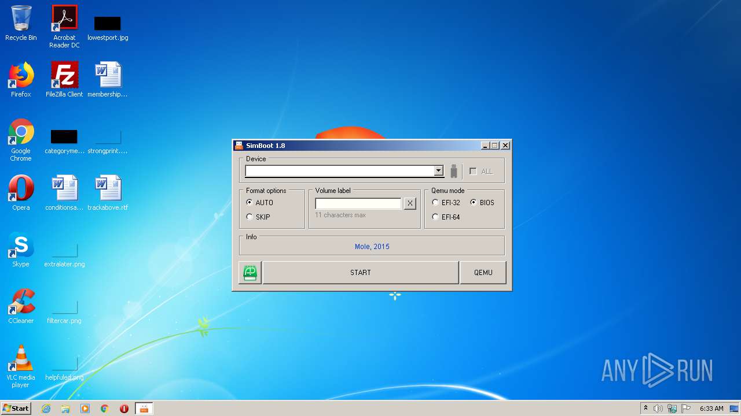Click the Mole, 2015 info link
741x416 pixels.
click(372, 247)
